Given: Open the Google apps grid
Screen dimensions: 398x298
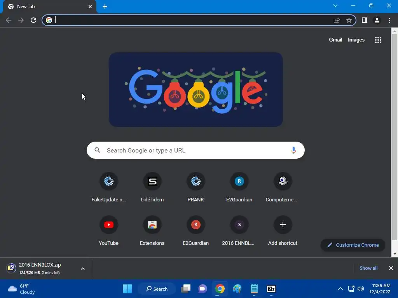Looking at the screenshot, I should tap(378, 40).
